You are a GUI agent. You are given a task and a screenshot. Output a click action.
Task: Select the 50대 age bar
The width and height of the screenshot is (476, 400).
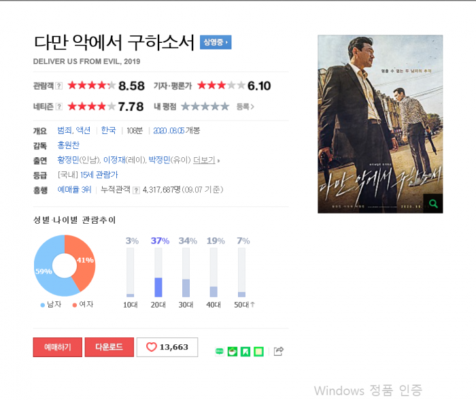point(241,272)
